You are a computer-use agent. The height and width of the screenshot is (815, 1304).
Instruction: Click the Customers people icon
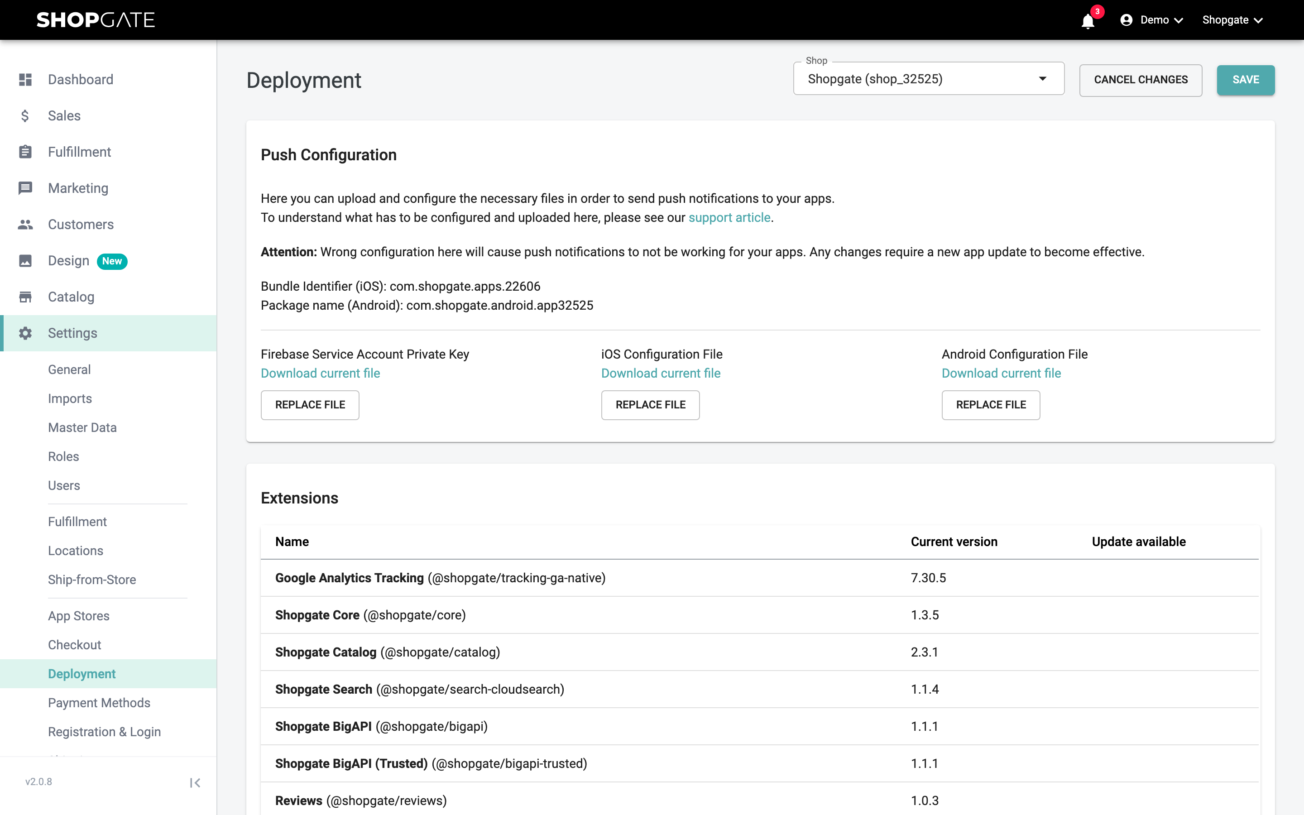(25, 224)
